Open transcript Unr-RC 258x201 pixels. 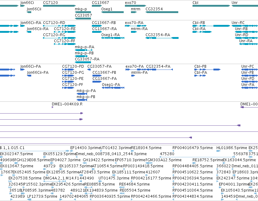pyautogui.click(x=245, y=26)
